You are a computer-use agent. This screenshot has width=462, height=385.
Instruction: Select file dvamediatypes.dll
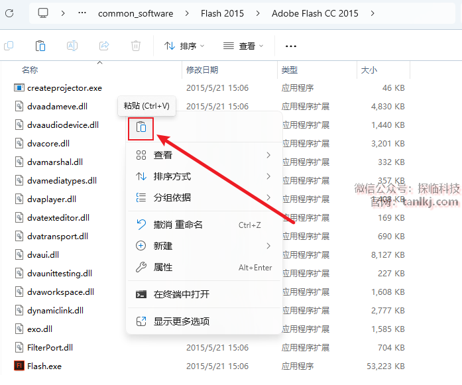[x=62, y=180]
